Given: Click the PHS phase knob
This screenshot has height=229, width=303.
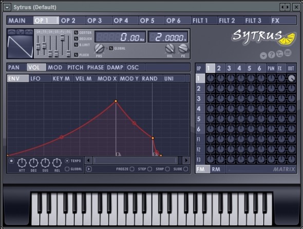Looking at the screenshot, I should tap(99, 48).
